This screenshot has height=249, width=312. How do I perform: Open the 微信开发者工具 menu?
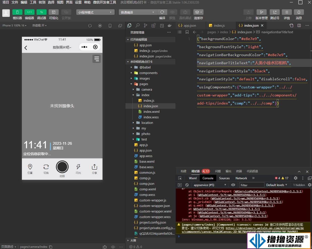click(x=105, y=2)
